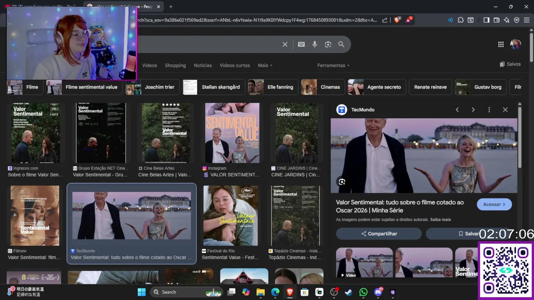Expand the Mais search options dropdown
534x300 pixels.
coord(265,65)
